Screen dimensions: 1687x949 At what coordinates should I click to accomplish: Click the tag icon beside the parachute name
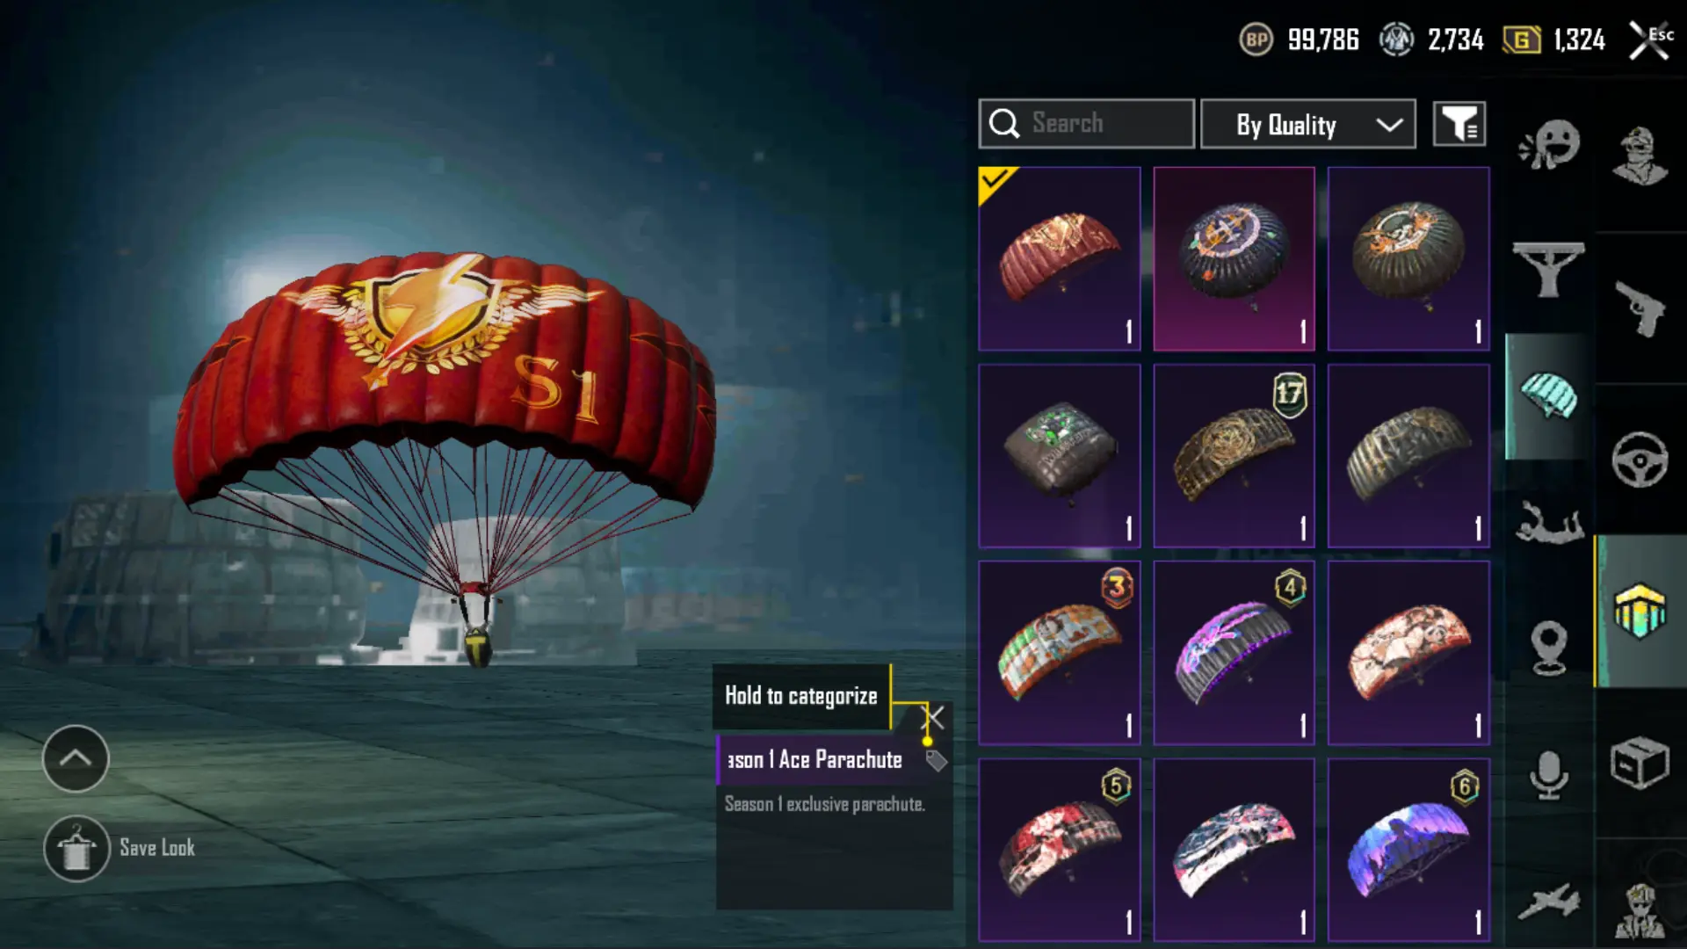[x=936, y=760]
